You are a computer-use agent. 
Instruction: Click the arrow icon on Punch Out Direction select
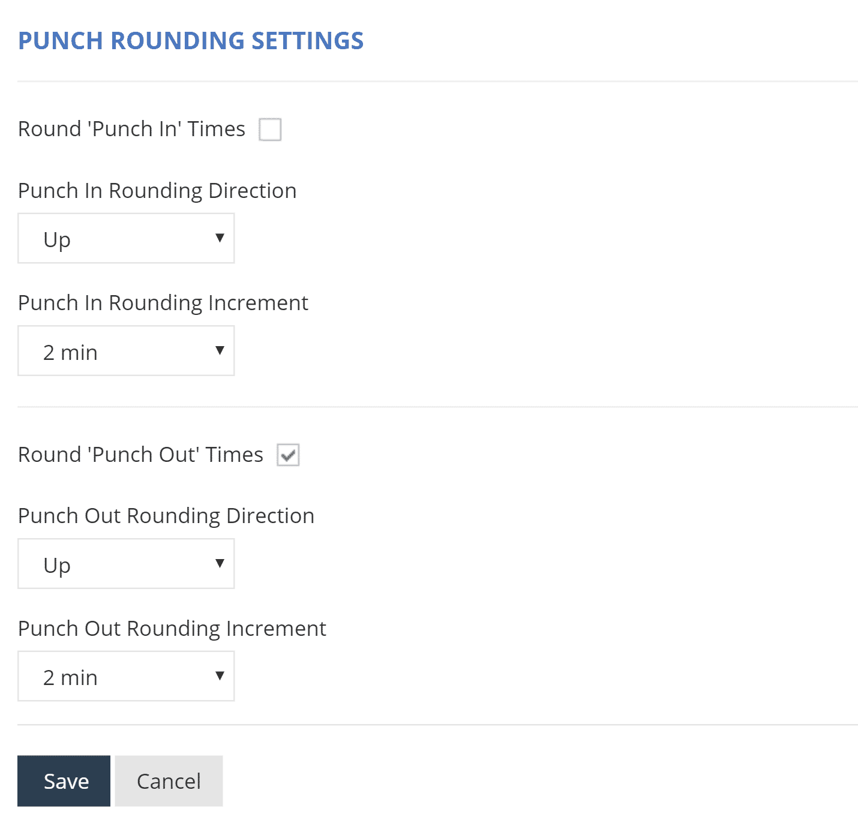click(x=220, y=563)
